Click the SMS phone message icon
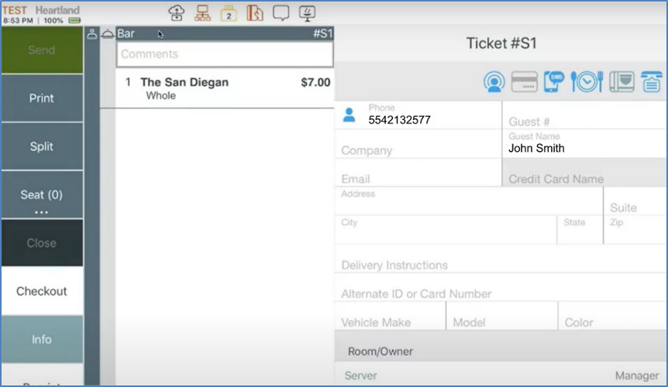Image resolution: width=668 pixels, height=387 pixels. [x=554, y=81]
